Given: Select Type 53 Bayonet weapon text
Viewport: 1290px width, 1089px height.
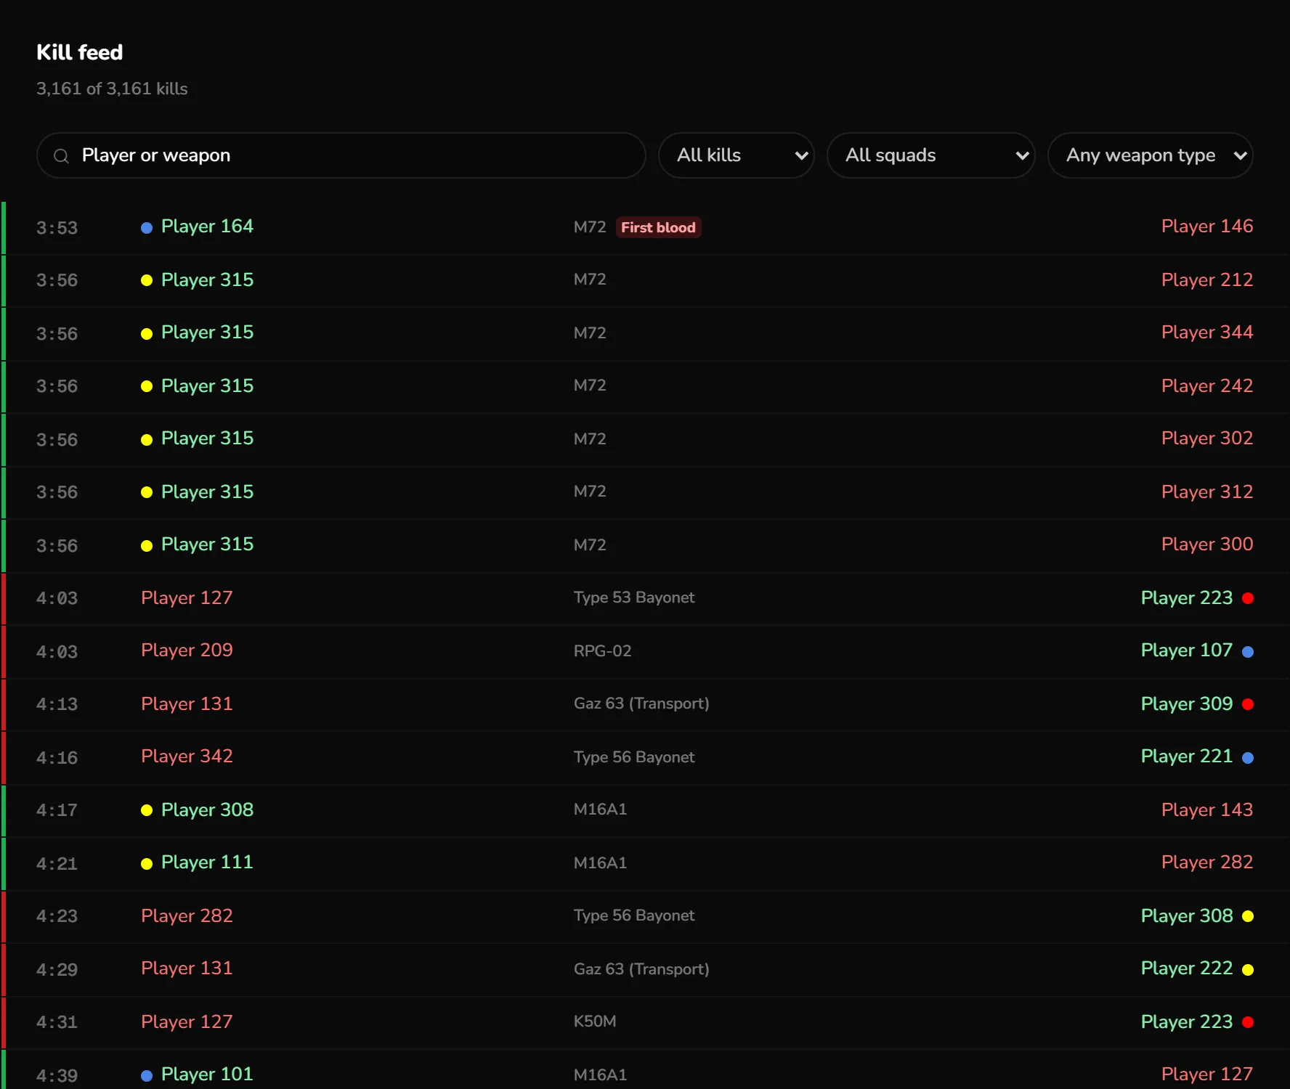Looking at the screenshot, I should click(634, 597).
